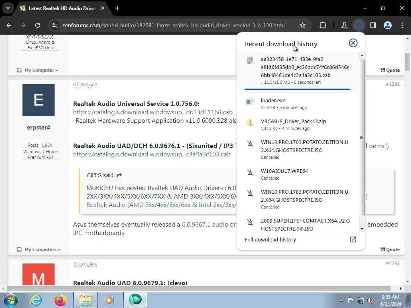Image resolution: width=411 pixels, height=308 pixels.
Task: Open Chrome Labs flask icon
Action: click(344, 25)
